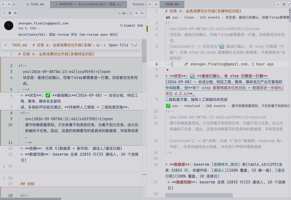
Task: Click the author email in commit header
Action: (x=43, y=23)
